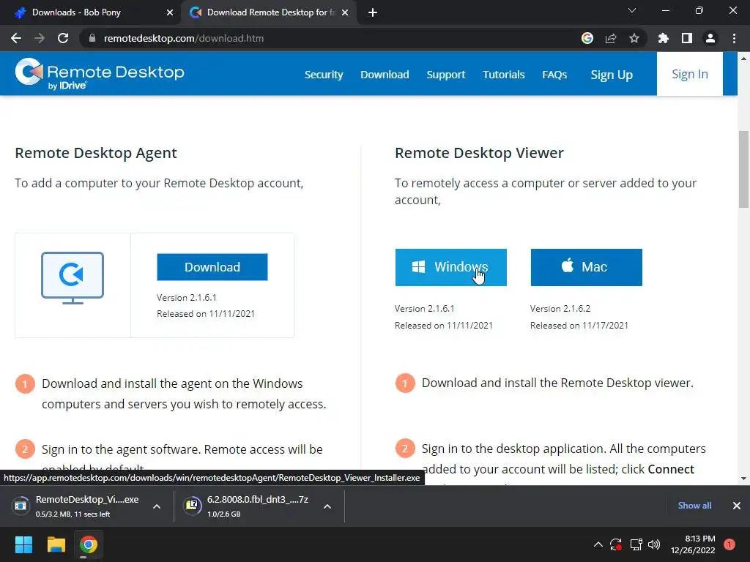Viewport: 750px width, 562px height.
Task: Open the Support nav item
Action: point(446,75)
